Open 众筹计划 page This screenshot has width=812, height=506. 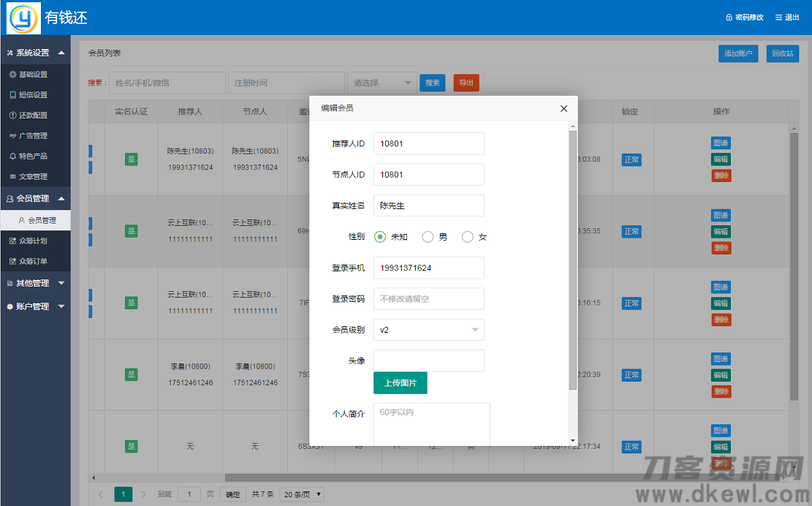point(34,240)
